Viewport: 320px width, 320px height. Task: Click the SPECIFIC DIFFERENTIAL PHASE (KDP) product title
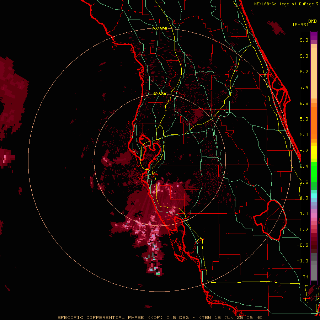[x=110, y=318]
